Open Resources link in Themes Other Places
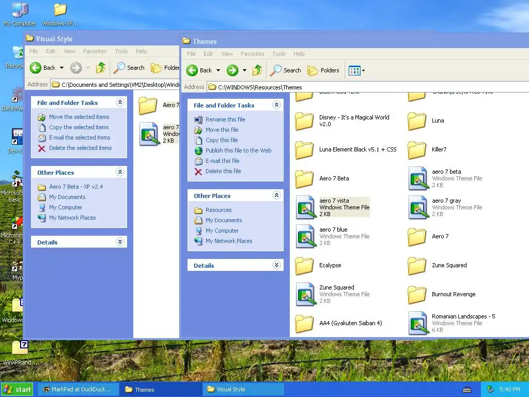The height and width of the screenshot is (397, 529). tap(219, 210)
